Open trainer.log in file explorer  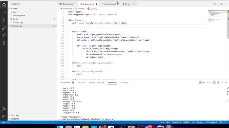click(33, 22)
